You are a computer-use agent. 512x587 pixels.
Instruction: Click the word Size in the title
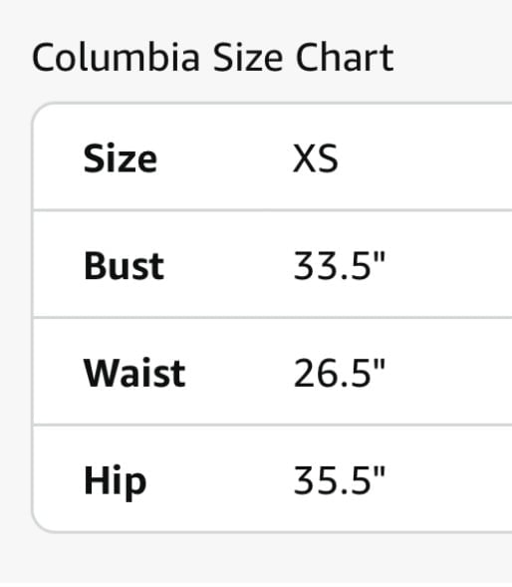coord(247,57)
